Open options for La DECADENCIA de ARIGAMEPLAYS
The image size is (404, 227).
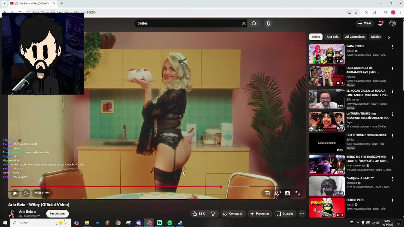[392, 68]
